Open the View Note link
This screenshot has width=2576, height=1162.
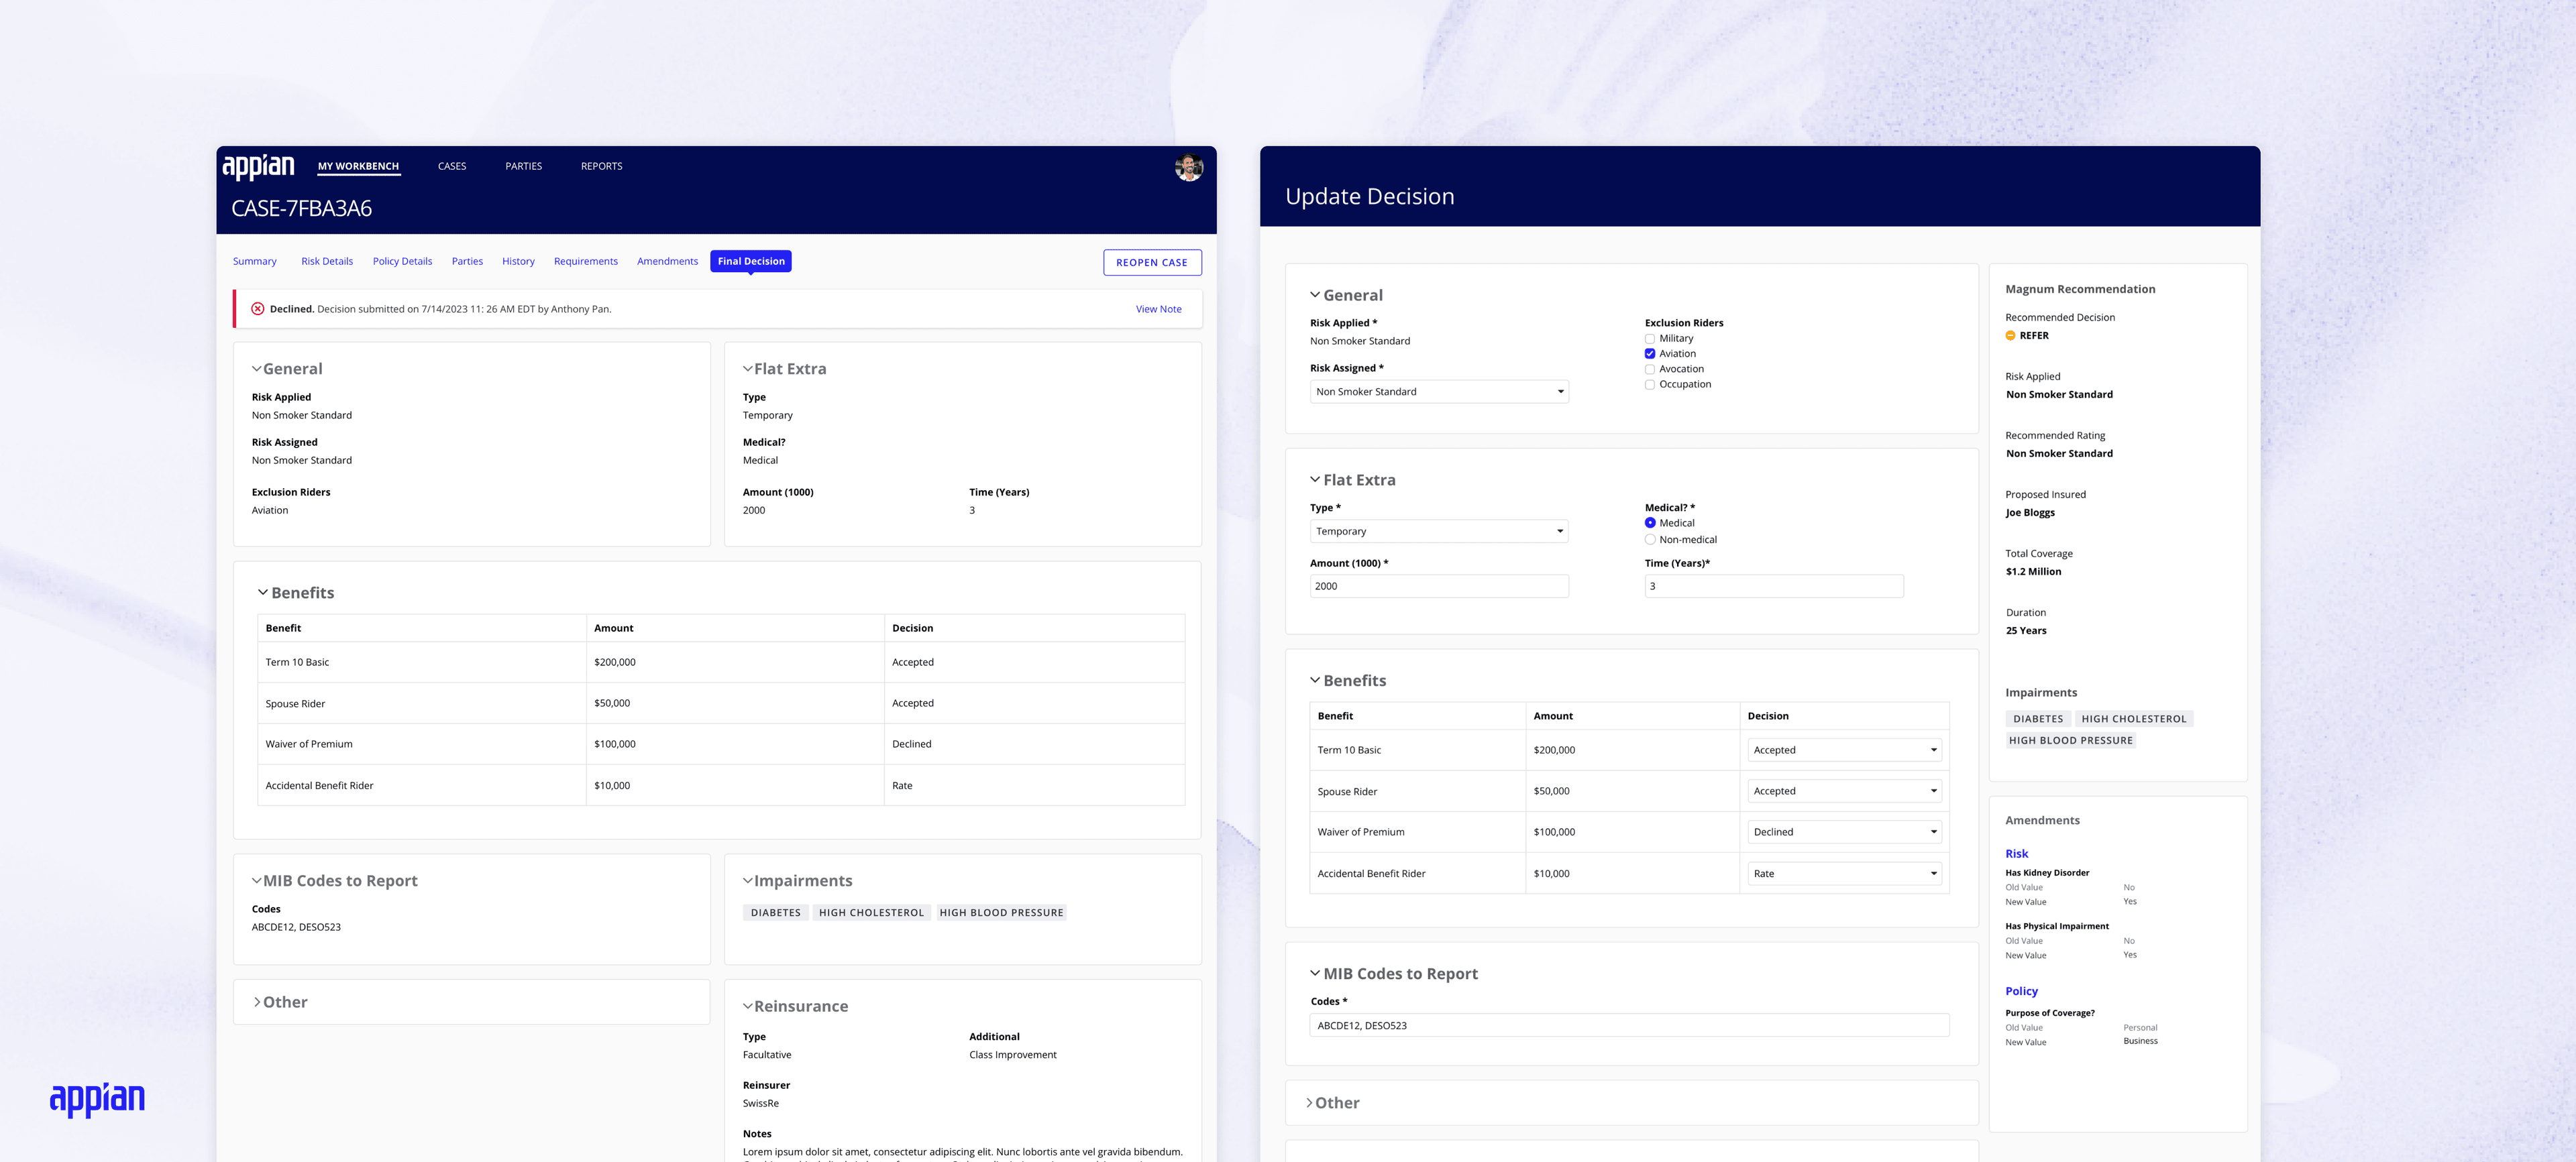[1158, 310]
